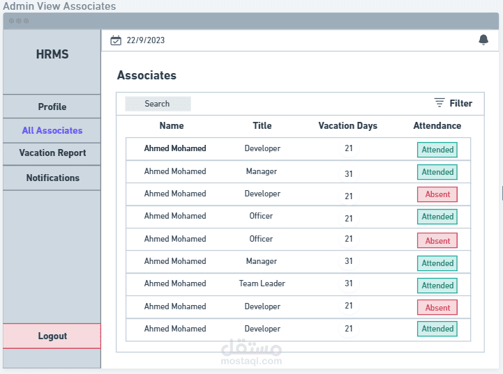Screen dimensions: 503x374
Task: Click the date 22/9/2023 in the header
Action: click(x=146, y=40)
